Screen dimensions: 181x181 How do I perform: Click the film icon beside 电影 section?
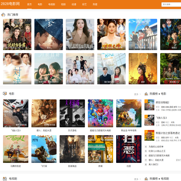pyautogui.click(x=5, y=94)
